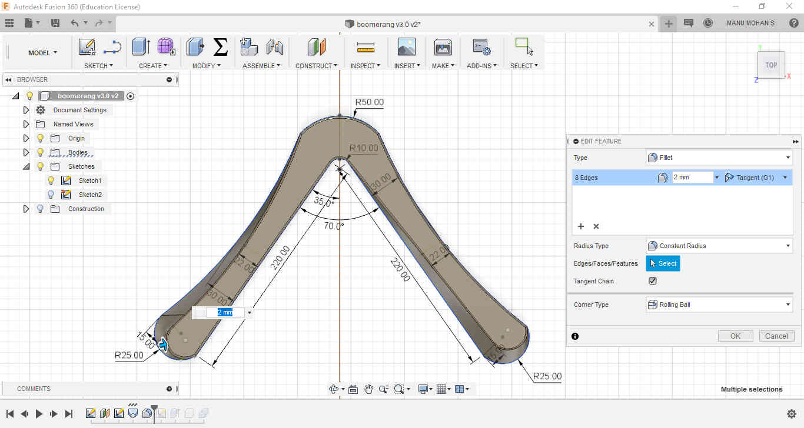Click the New Component assemble icon

(249, 47)
